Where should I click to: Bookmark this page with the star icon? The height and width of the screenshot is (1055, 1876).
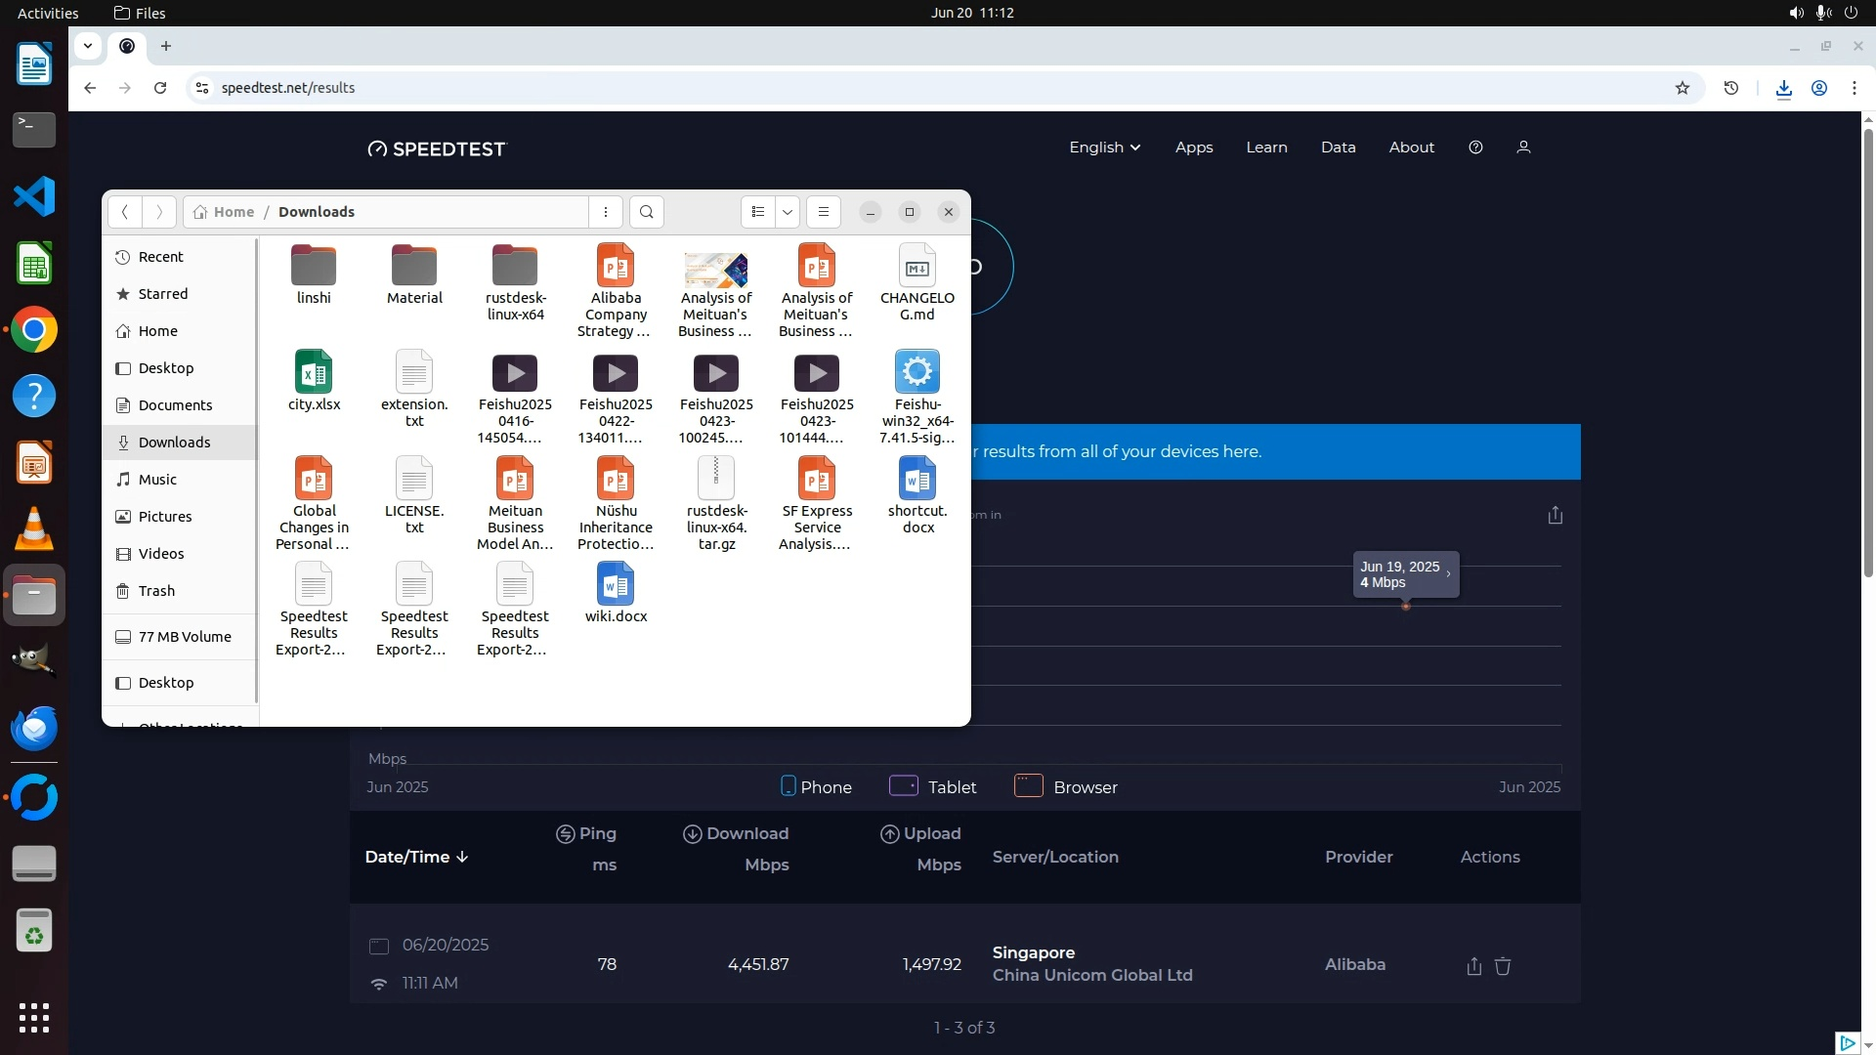[1682, 88]
